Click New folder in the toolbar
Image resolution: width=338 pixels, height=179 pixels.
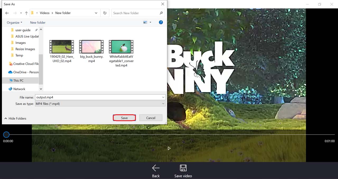coord(38,23)
